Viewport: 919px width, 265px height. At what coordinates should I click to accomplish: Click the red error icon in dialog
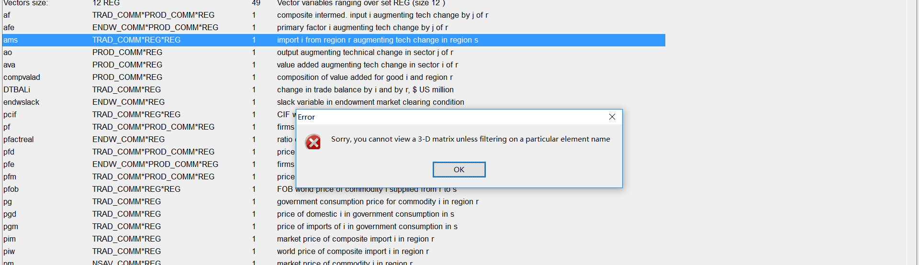(x=313, y=142)
